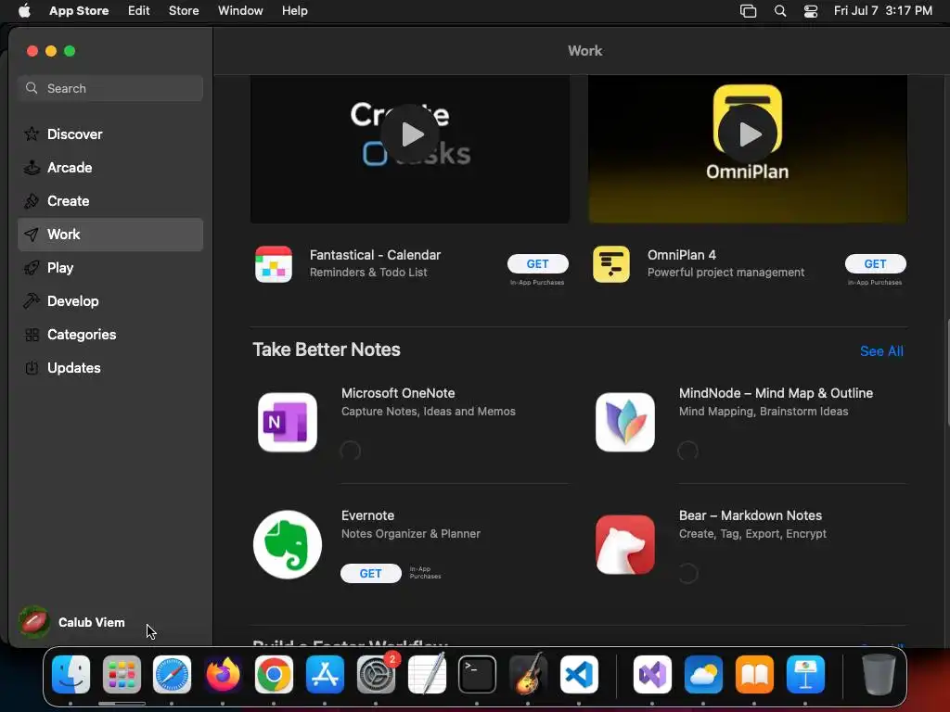The height and width of the screenshot is (712, 950).
Task: Click the "Evernote" app title text
Action: (x=367, y=515)
